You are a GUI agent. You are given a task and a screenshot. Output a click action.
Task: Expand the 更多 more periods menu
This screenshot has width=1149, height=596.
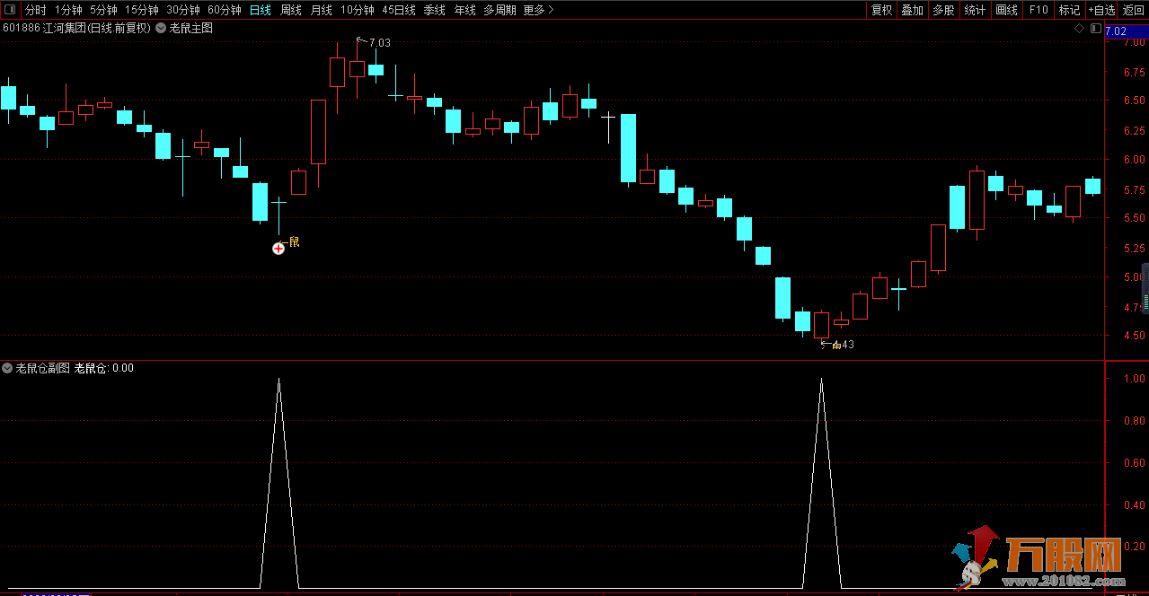point(538,10)
